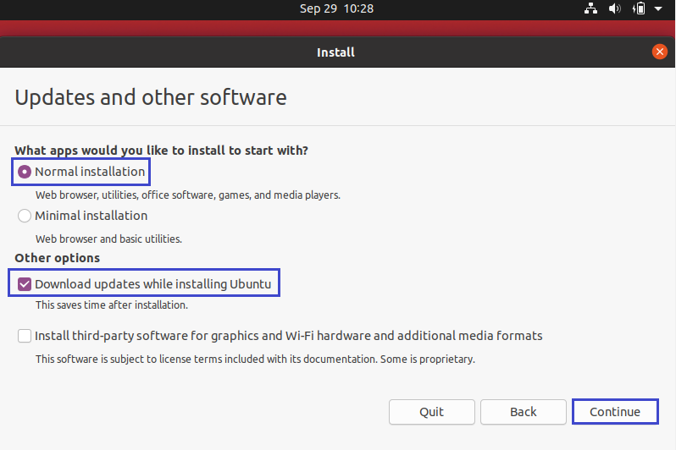676x450 pixels.
Task: Open the clock showing Sep 29 10:28
Action: click(336, 8)
